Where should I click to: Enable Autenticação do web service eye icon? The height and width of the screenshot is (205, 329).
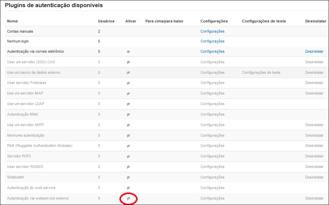[x=128, y=188]
